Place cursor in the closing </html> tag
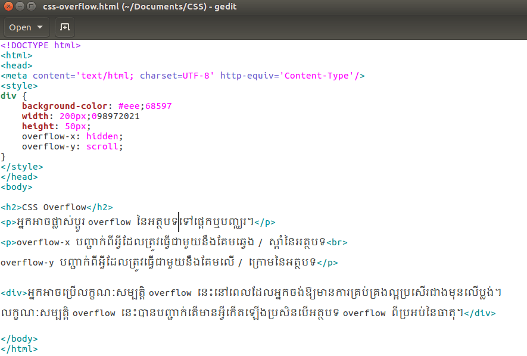 [20, 348]
